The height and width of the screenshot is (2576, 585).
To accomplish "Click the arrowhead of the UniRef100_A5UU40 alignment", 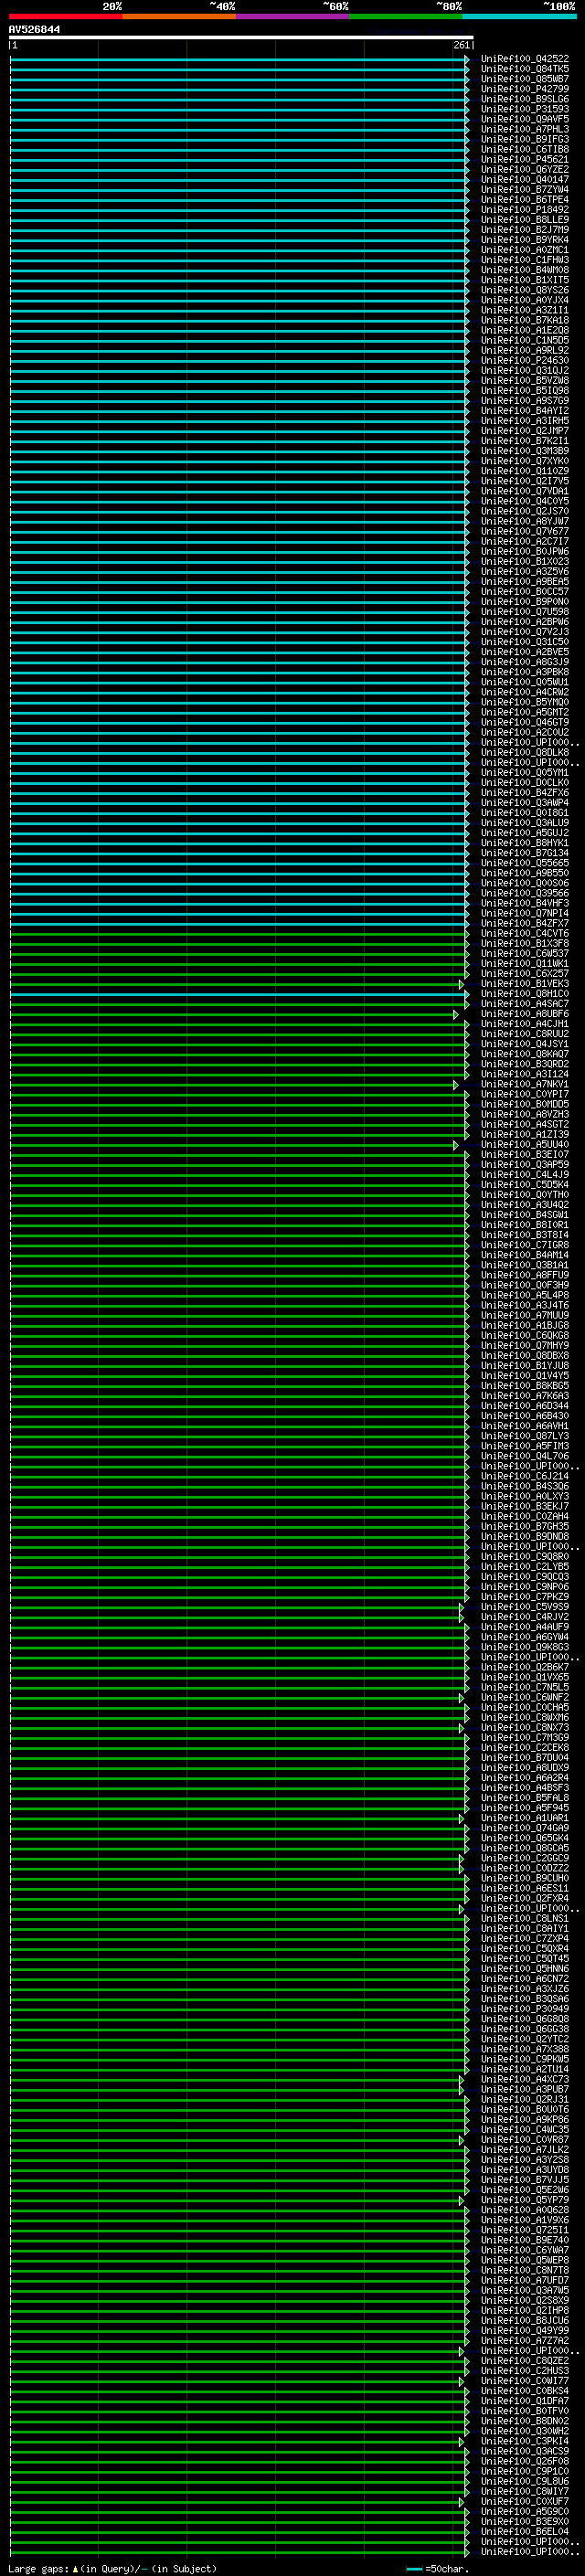I will [456, 1145].
